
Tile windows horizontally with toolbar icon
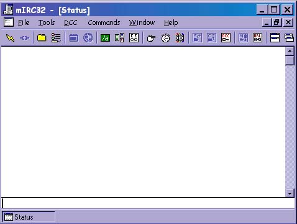coord(275,38)
